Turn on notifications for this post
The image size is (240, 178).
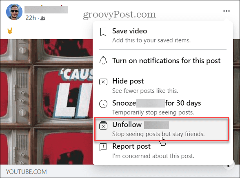(x=163, y=61)
